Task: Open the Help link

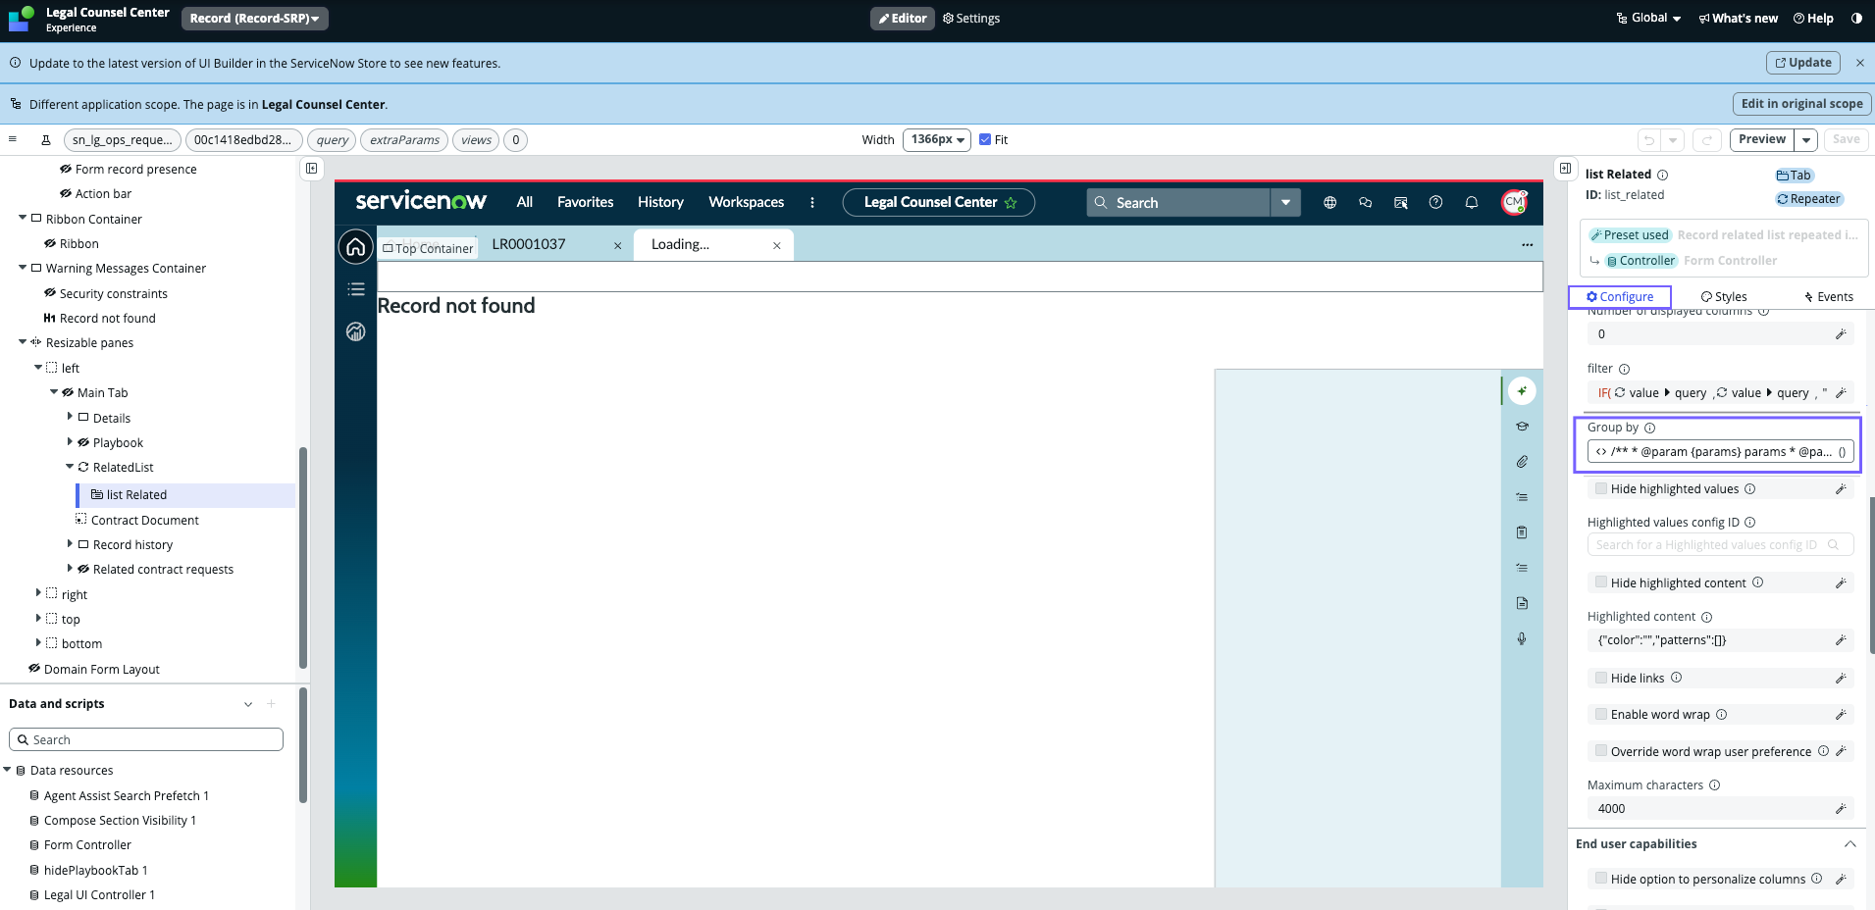Action: click(1813, 18)
